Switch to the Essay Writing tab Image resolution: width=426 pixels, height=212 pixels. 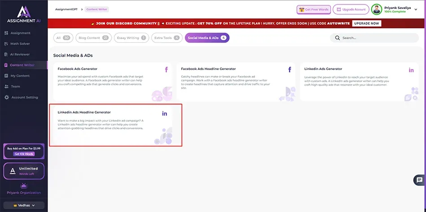[x=130, y=38]
